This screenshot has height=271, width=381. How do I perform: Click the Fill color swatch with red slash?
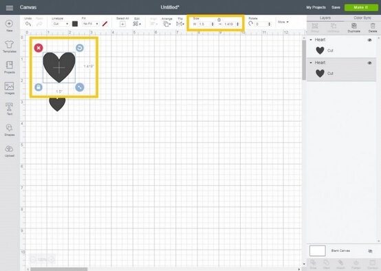point(105,24)
